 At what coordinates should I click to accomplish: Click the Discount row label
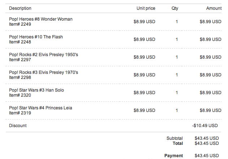tap(18, 126)
